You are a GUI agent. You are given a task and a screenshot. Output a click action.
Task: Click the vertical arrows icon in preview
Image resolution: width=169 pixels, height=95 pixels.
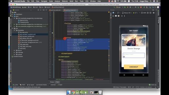[124, 16]
